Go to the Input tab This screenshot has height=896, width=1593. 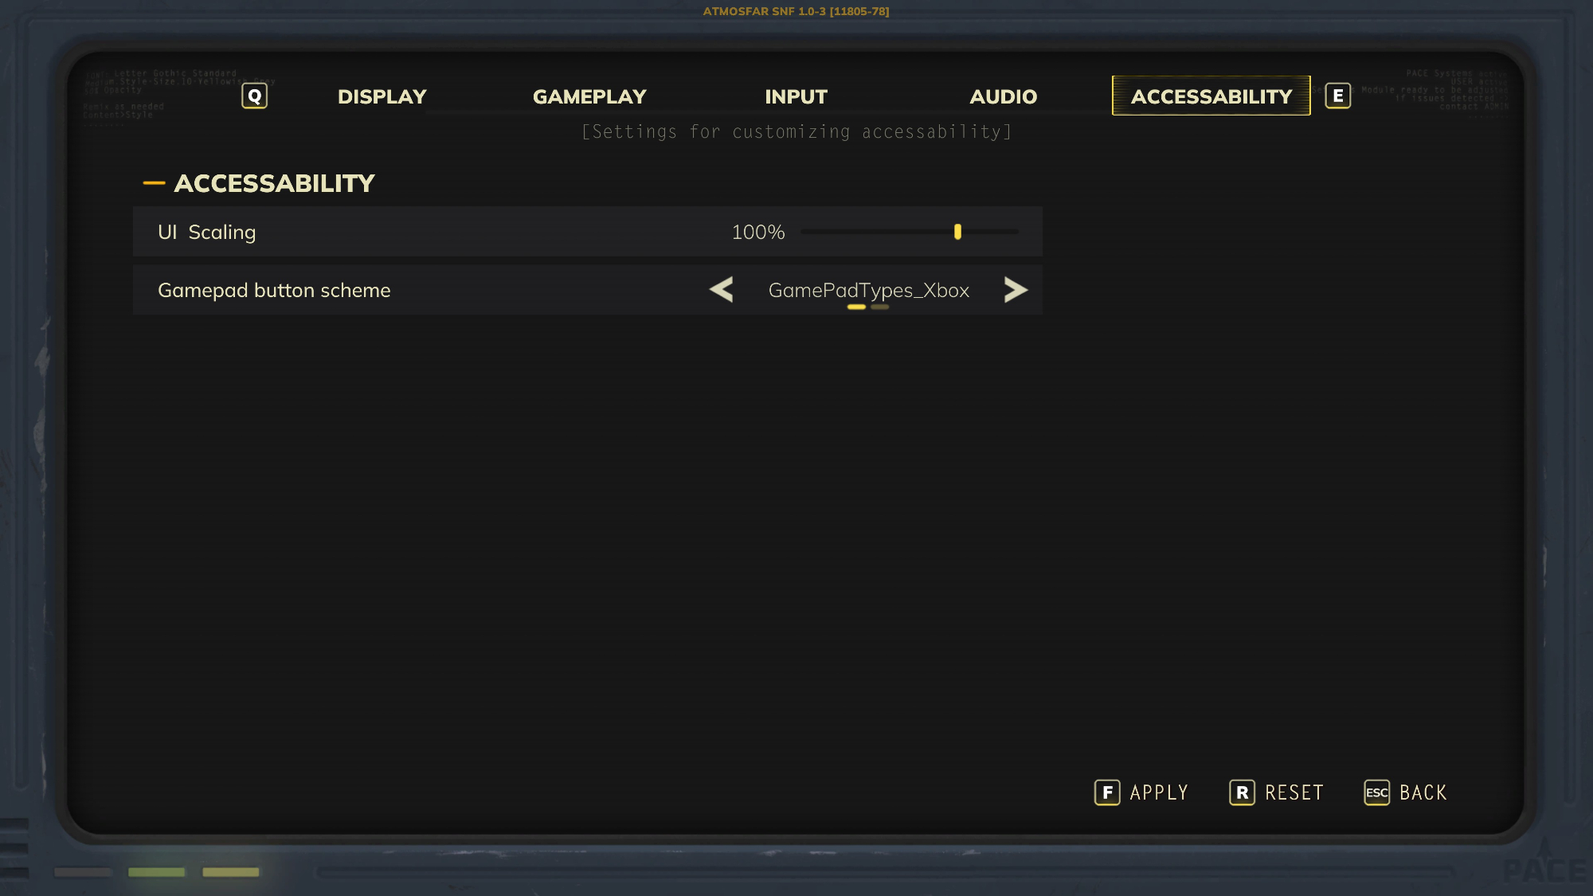(x=796, y=96)
